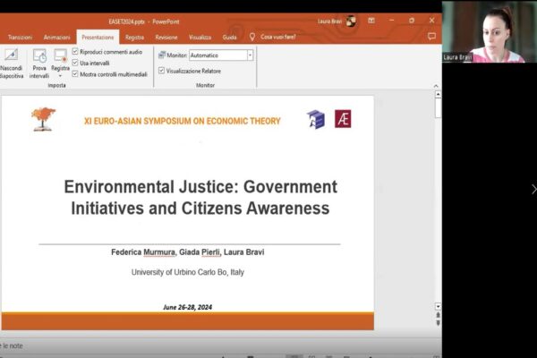Start Prova intervalli rehearsal timing

[x=39, y=55]
